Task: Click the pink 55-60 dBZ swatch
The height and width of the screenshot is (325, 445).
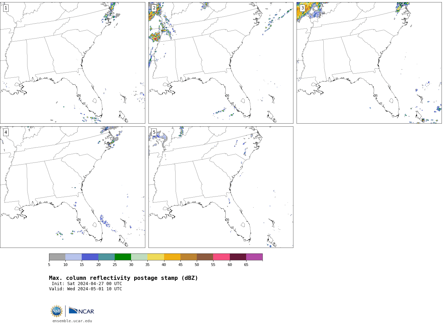Action: pyautogui.click(x=221, y=257)
